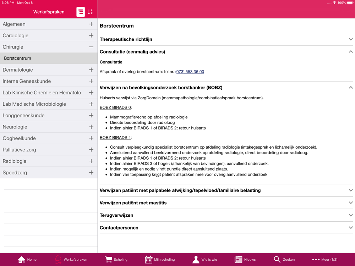Open the Wie is wie person icon
The width and height of the screenshot is (355, 266).
point(196,260)
